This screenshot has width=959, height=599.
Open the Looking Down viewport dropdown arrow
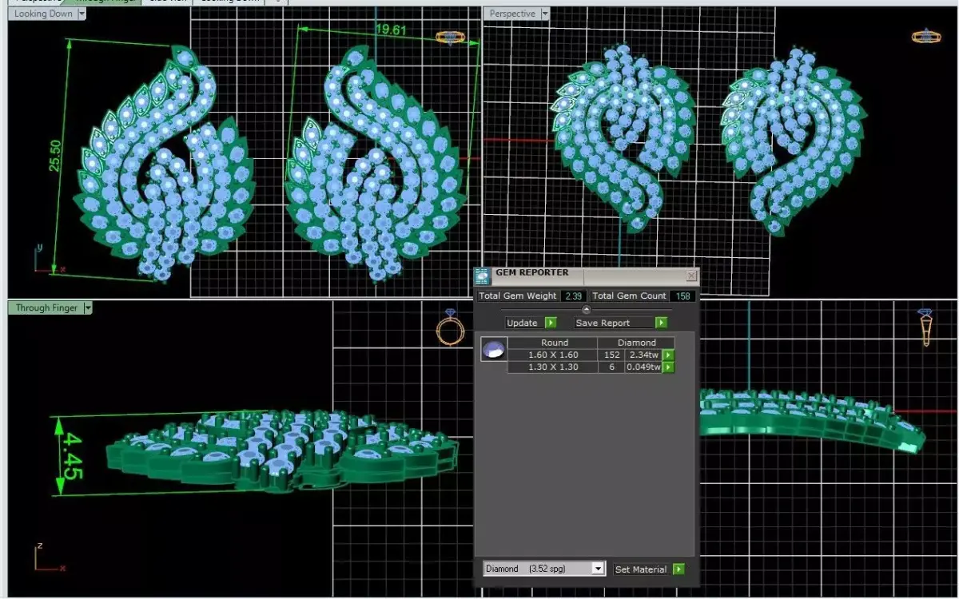click(x=81, y=14)
